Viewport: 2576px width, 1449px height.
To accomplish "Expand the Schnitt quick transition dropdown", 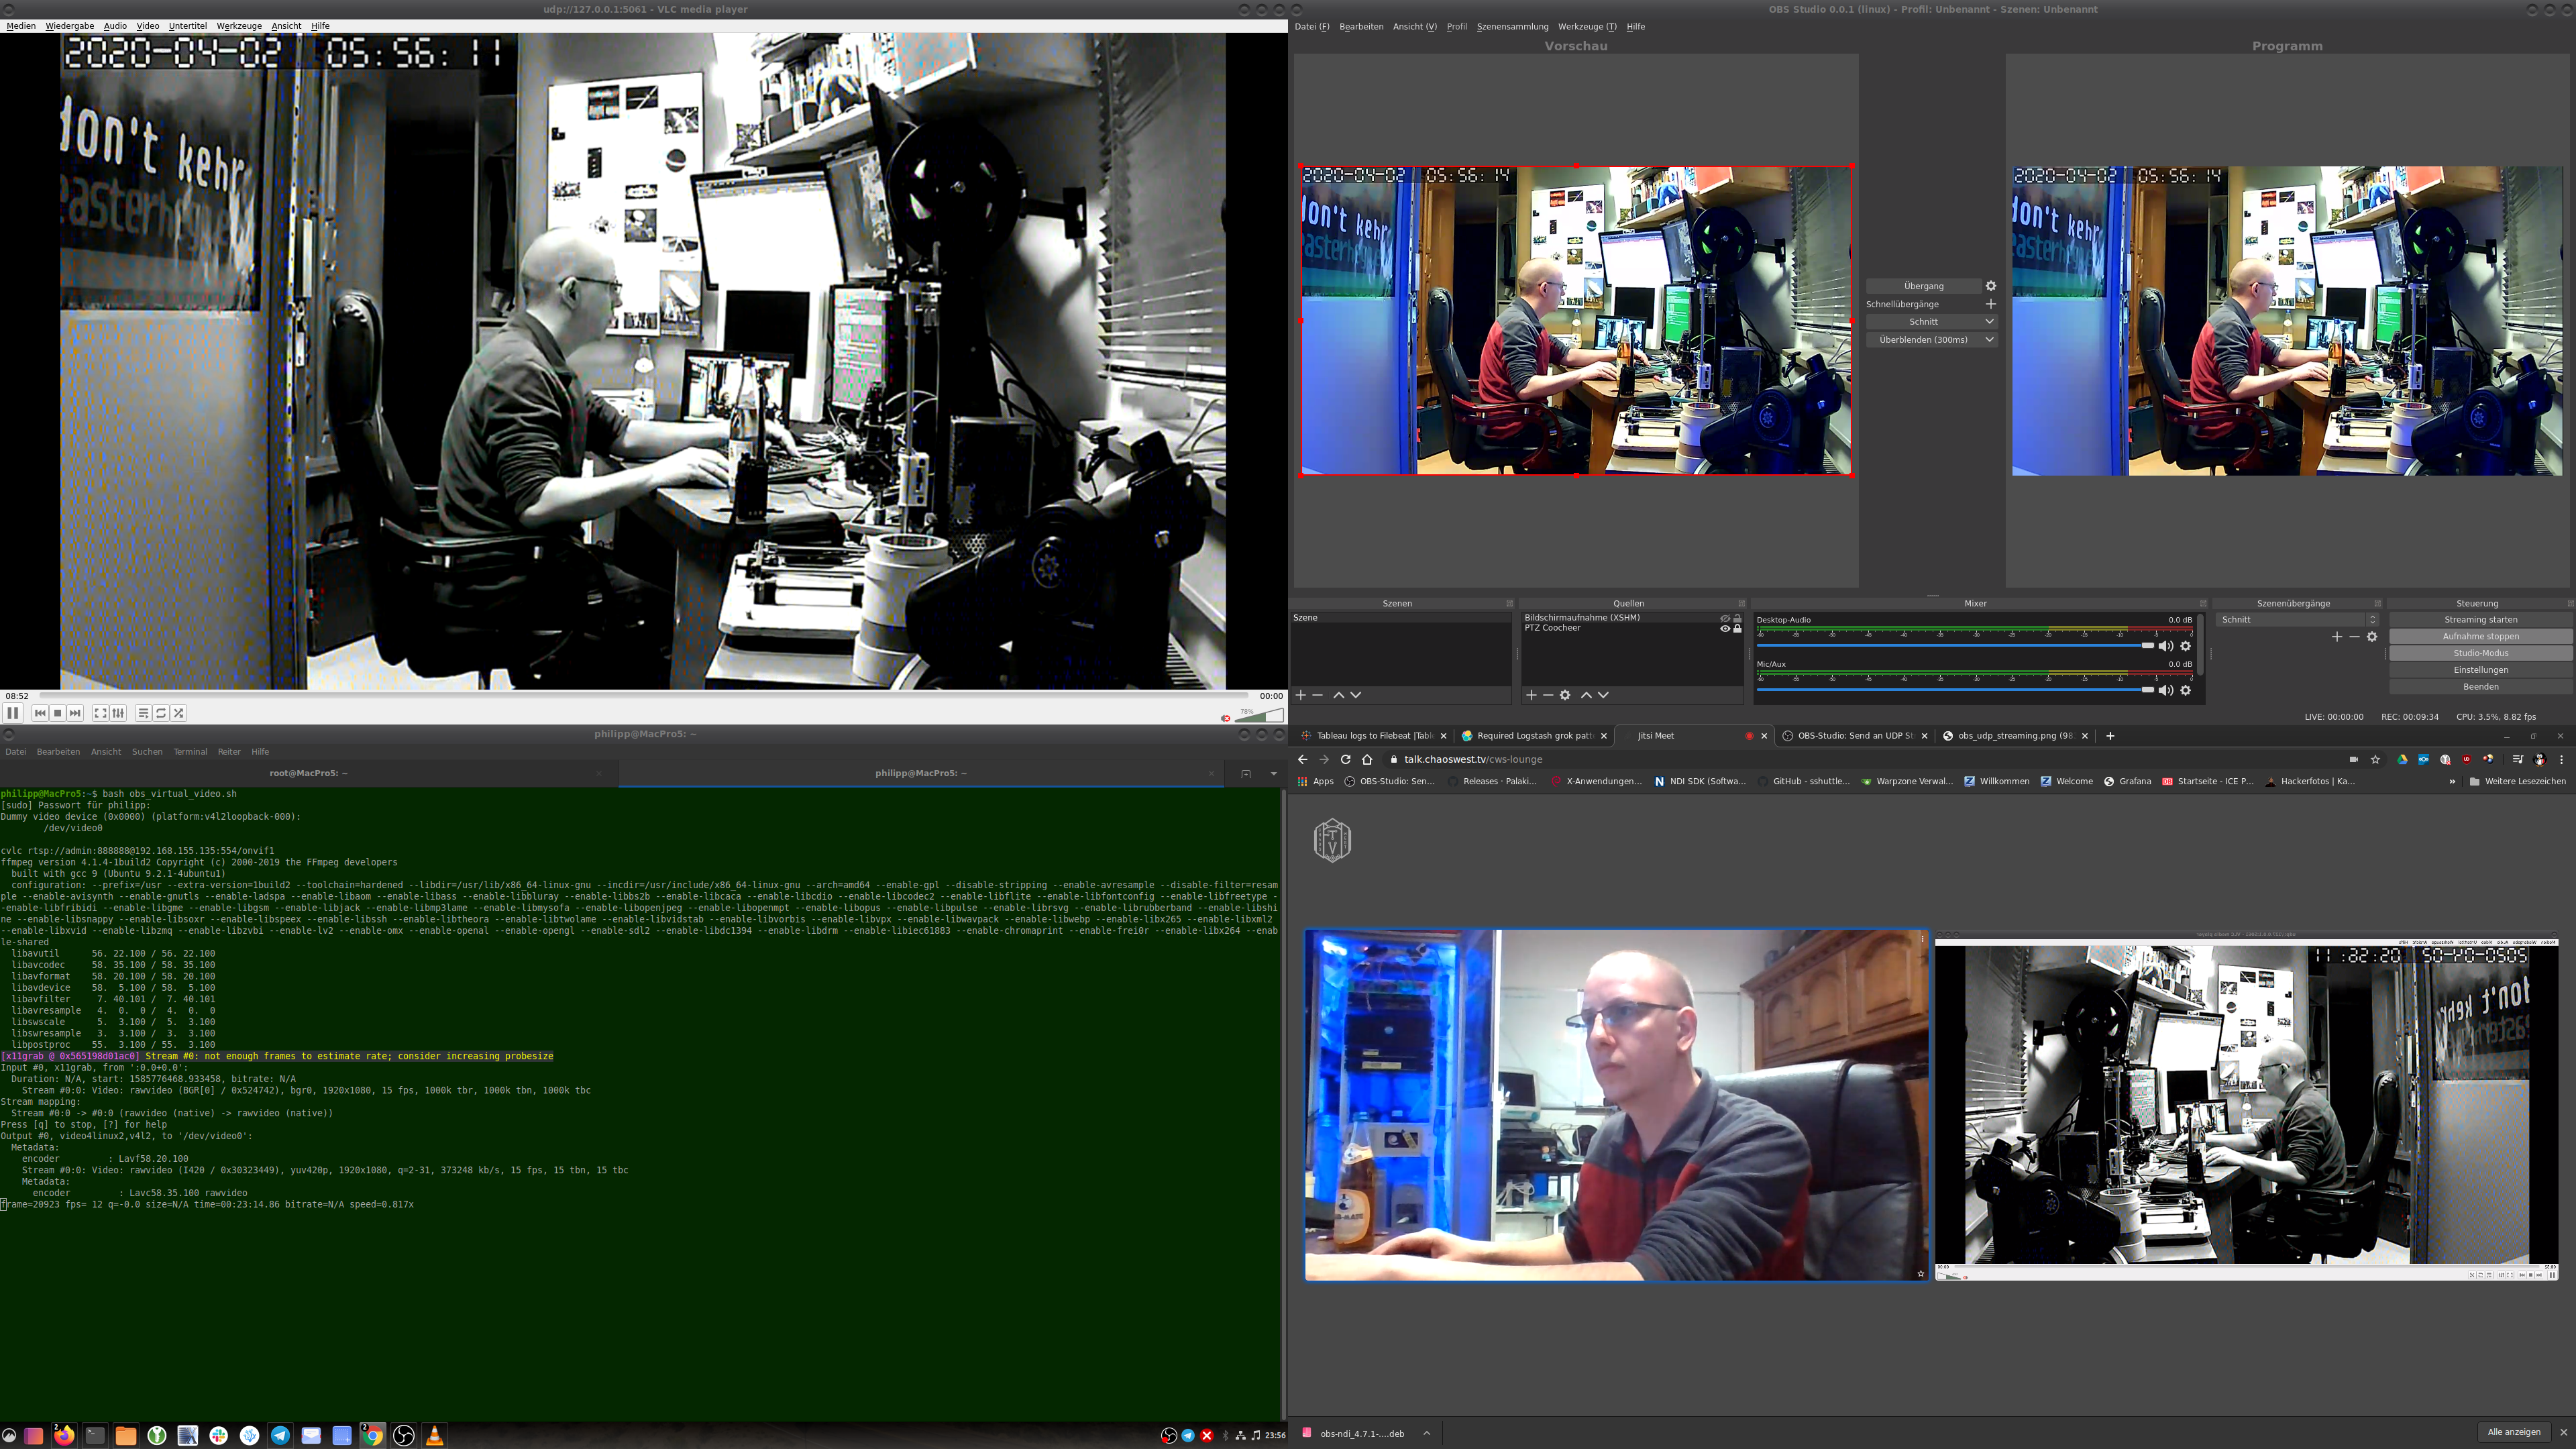I will (1989, 322).
